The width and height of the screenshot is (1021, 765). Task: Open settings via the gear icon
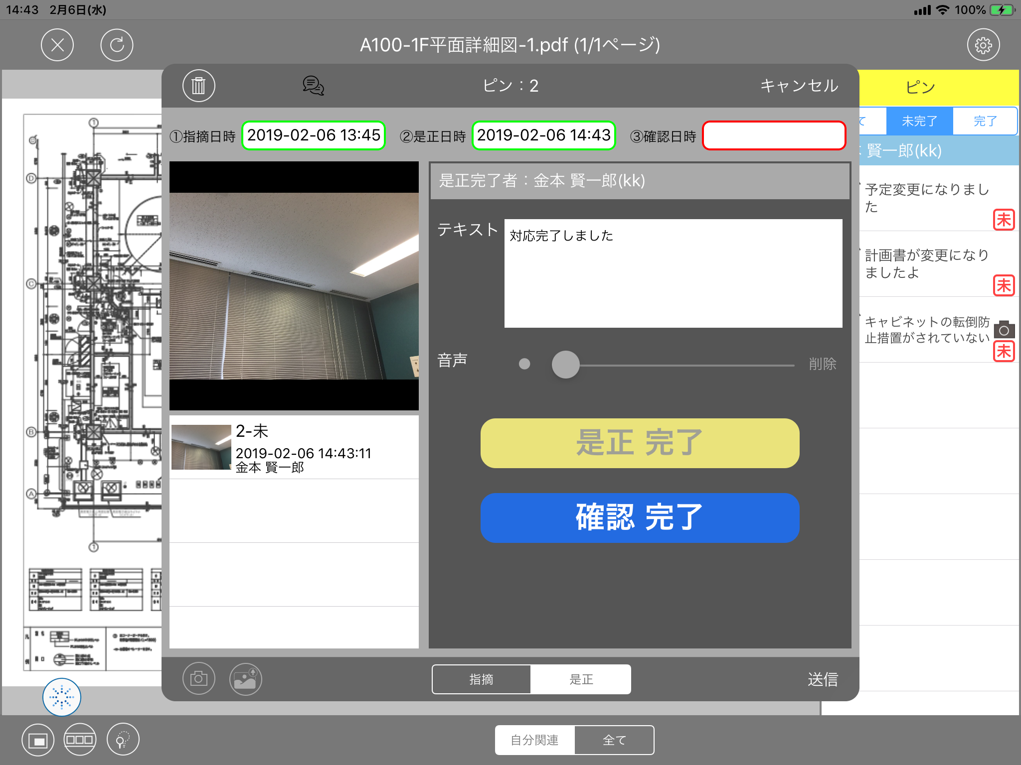click(983, 45)
